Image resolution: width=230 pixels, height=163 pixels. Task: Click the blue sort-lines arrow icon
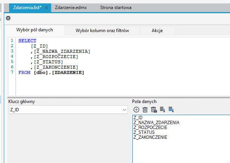coord(171,109)
